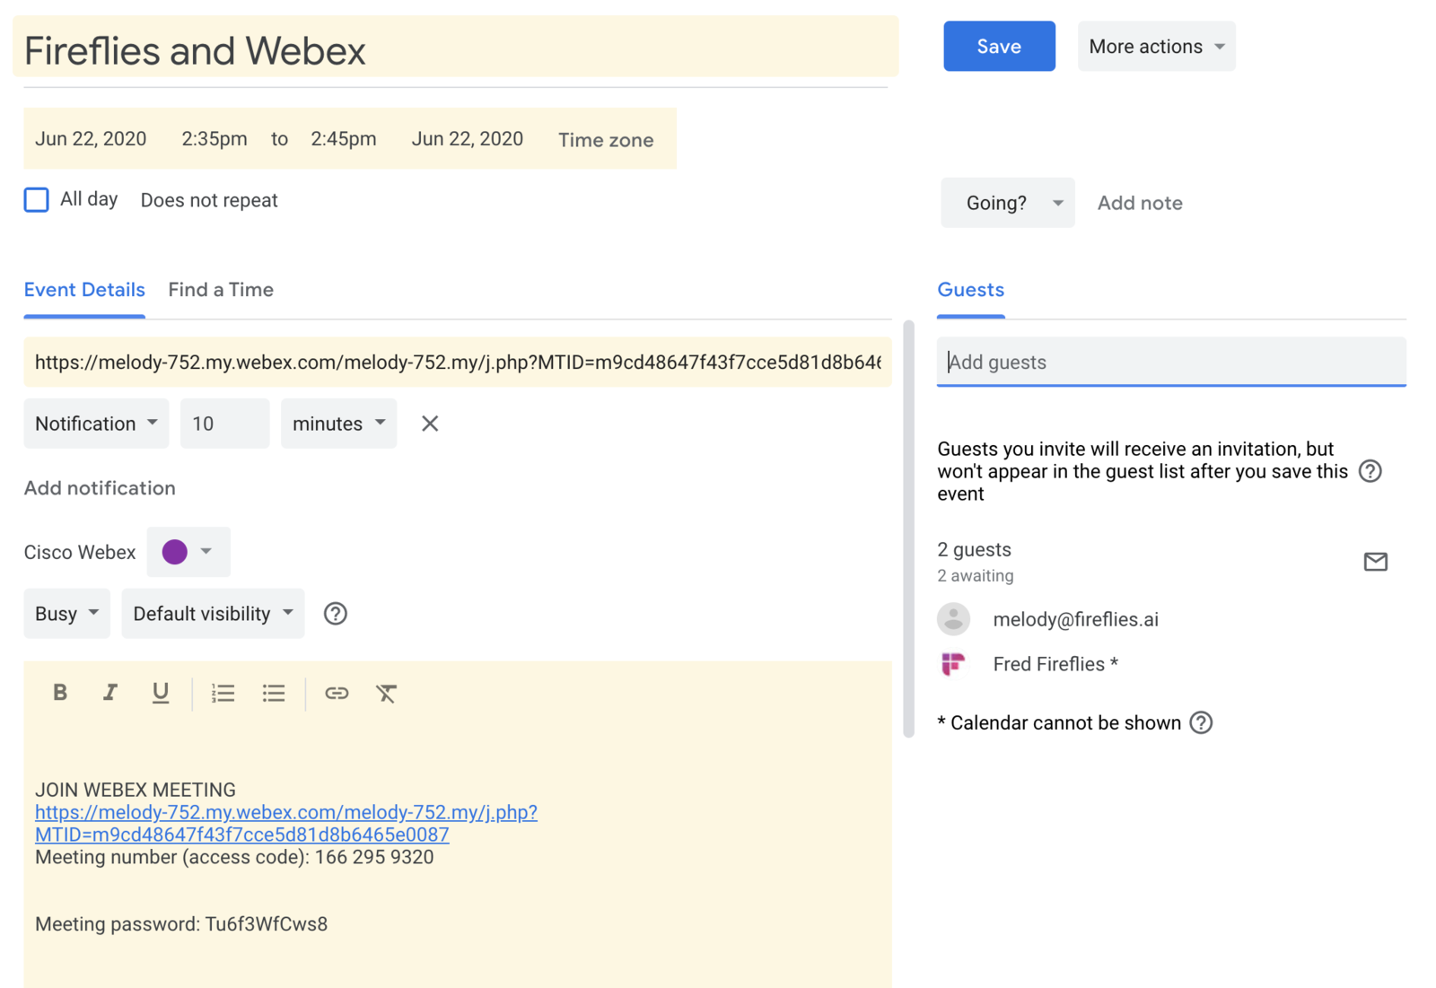Screen dimensions: 1436x988
Task: Click the JOIN WEBEX MEETING text
Action: pos(136,790)
